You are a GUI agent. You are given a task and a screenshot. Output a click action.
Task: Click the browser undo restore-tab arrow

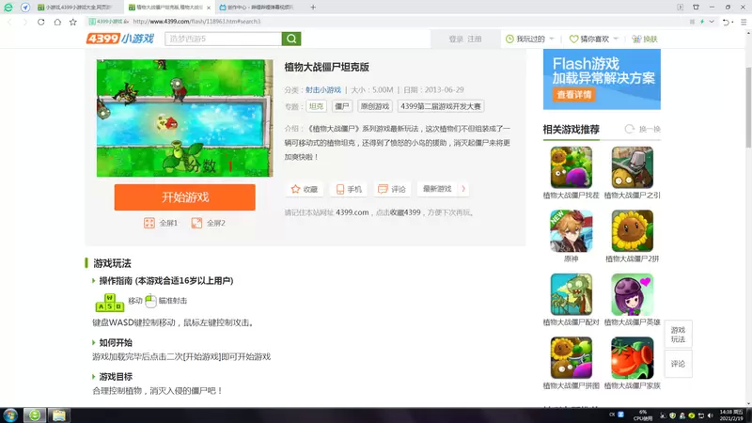tap(726, 22)
